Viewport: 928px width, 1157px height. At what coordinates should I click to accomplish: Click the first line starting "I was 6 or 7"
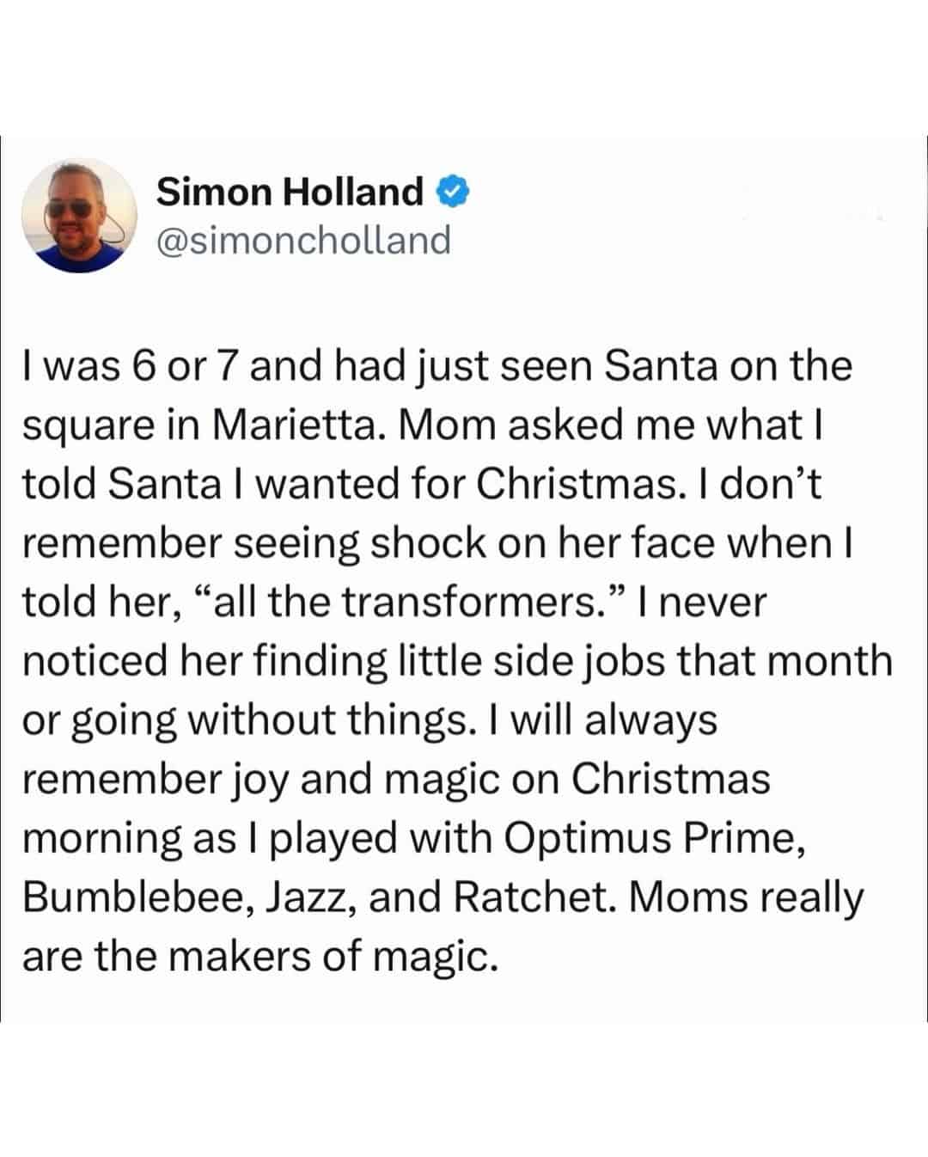pyautogui.click(x=437, y=366)
